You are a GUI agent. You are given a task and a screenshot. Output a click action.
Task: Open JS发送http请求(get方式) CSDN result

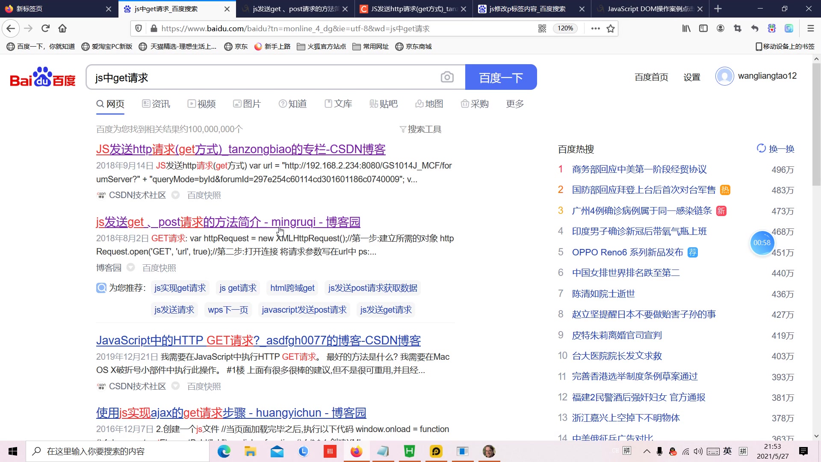tap(241, 149)
